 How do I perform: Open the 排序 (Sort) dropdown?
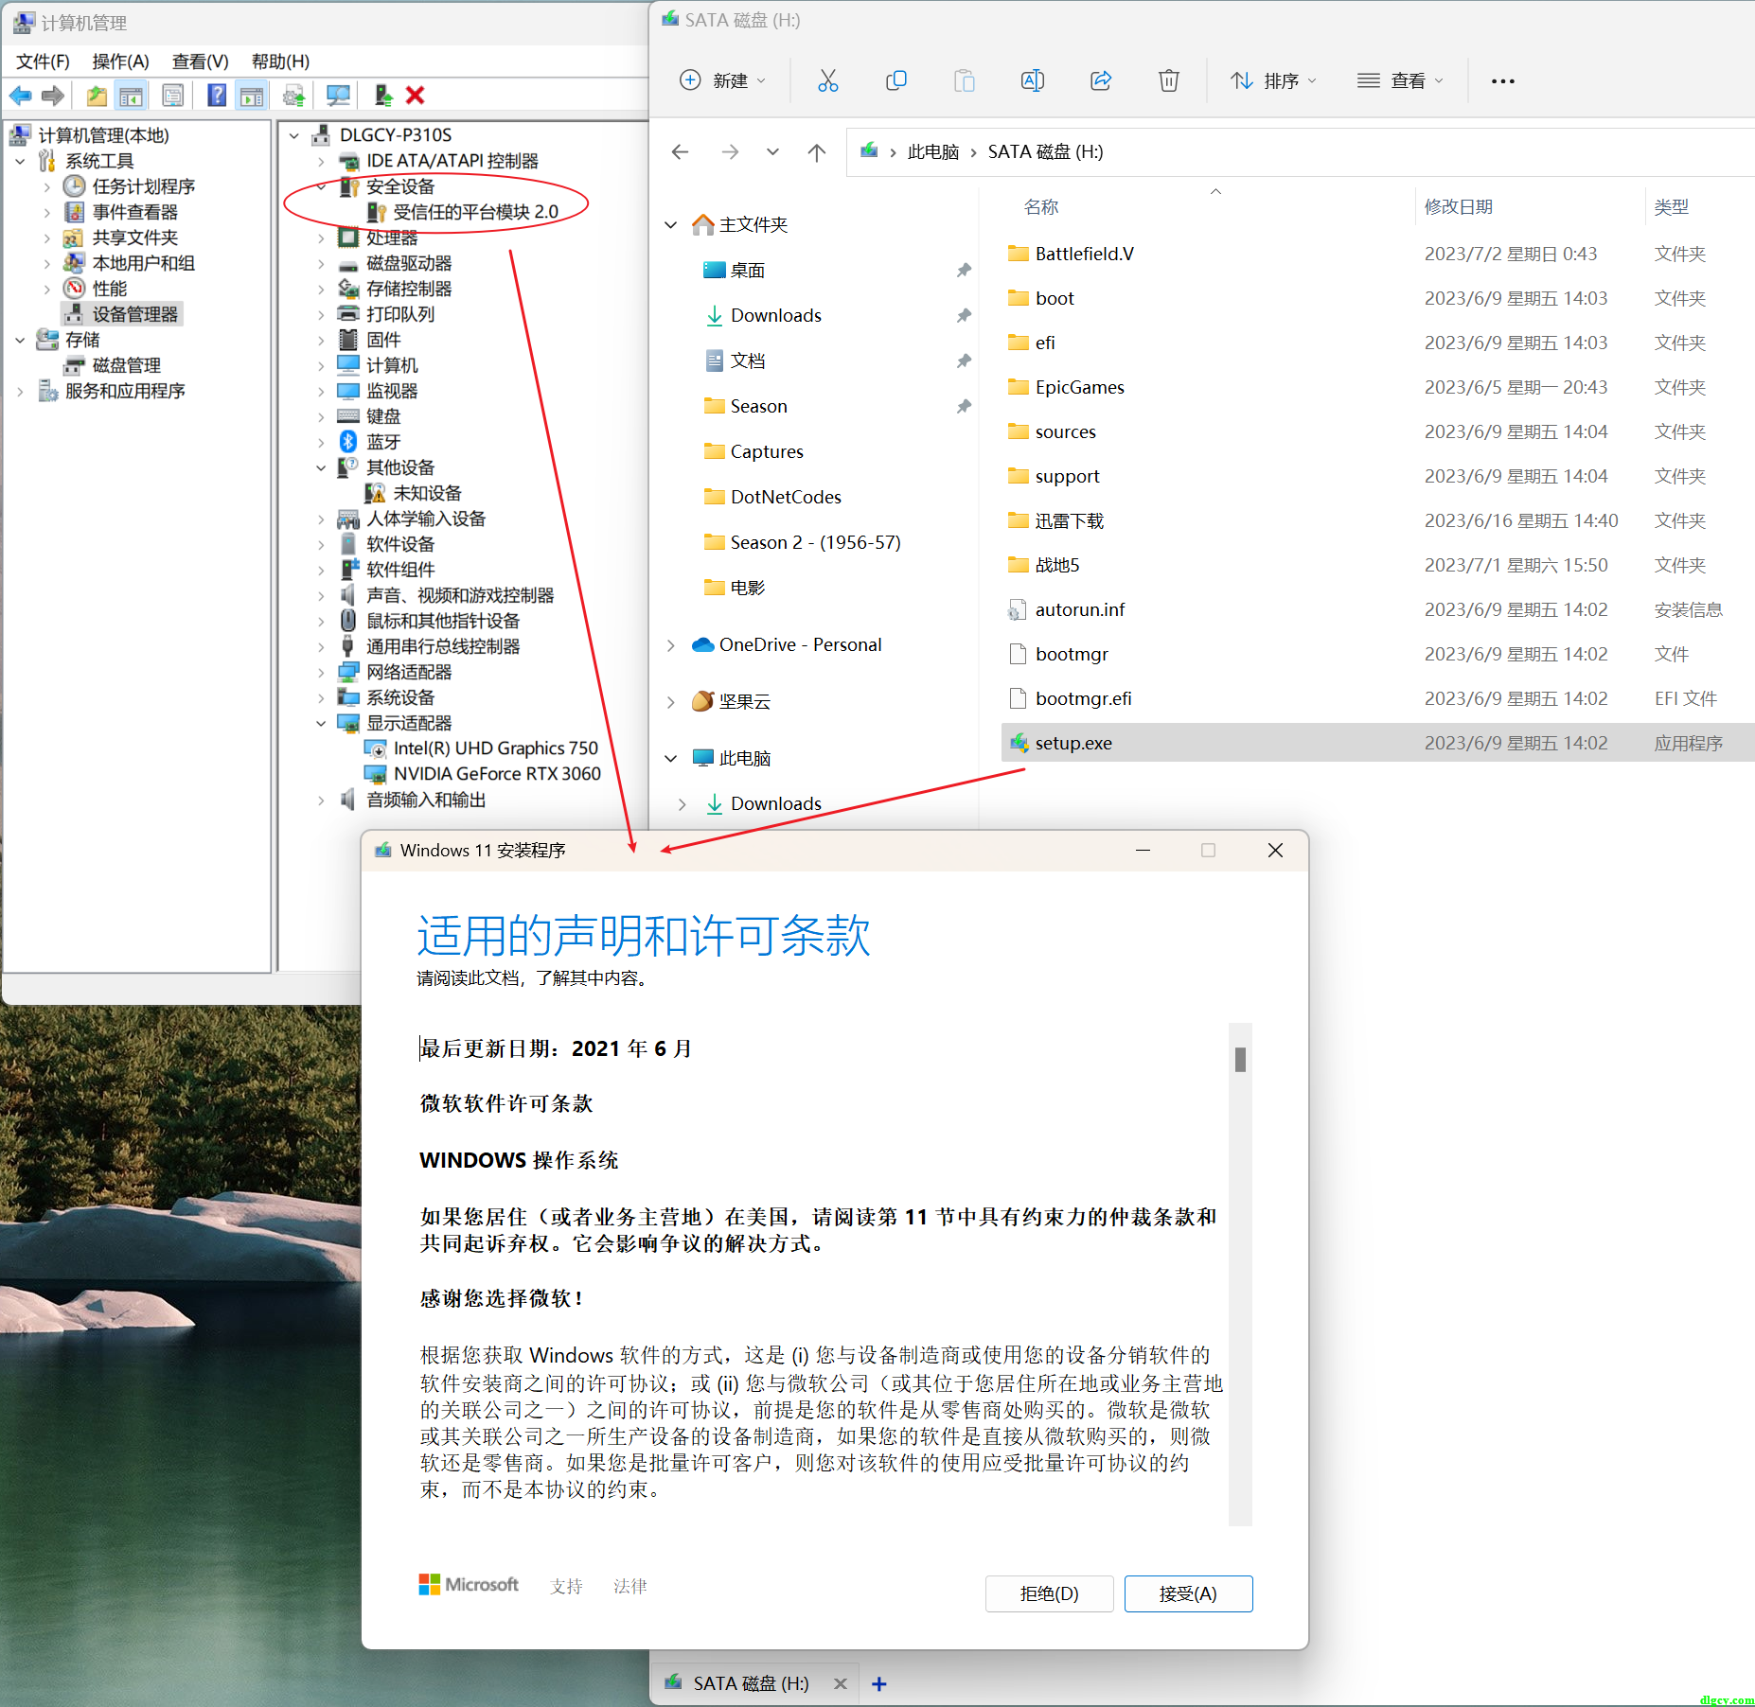coord(1273,81)
